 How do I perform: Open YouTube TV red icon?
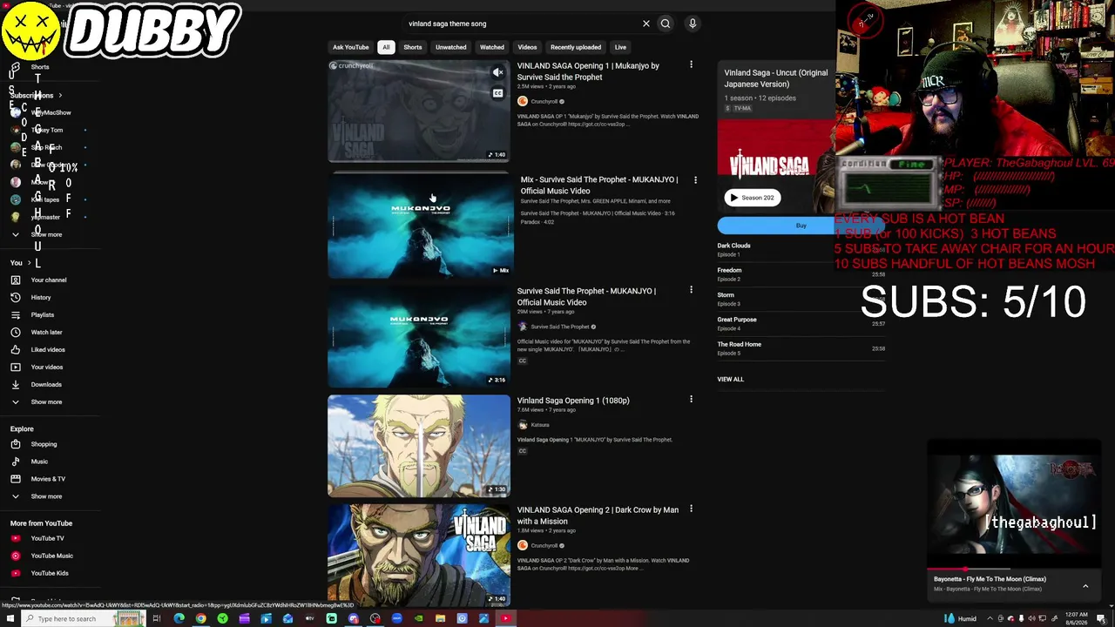(x=15, y=538)
